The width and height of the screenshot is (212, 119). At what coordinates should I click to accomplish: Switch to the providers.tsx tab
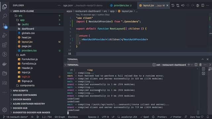click(121, 6)
